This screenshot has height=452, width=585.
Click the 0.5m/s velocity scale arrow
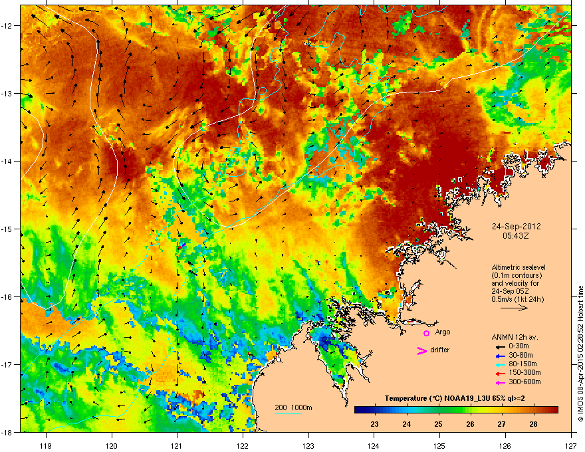tap(514, 308)
